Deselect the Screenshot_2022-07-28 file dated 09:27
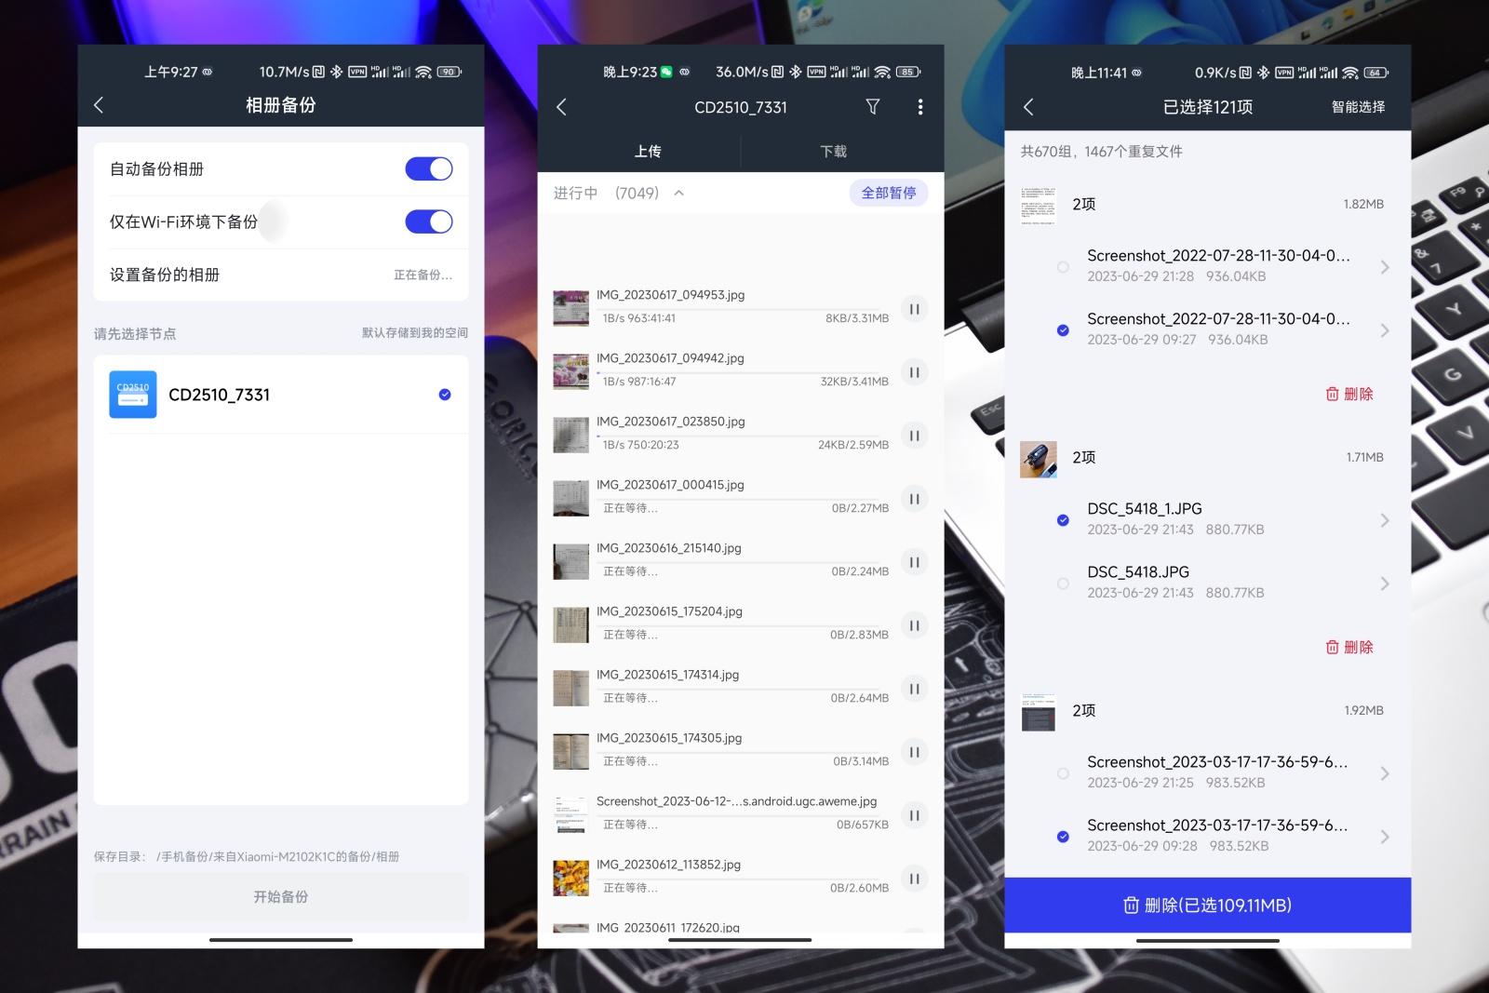Image resolution: width=1489 pixels, height=993 pixels. [x=1063, y=330]
